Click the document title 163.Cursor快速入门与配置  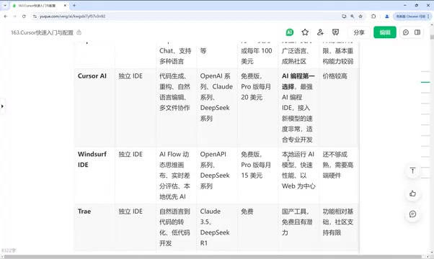[x=42, y=32]
